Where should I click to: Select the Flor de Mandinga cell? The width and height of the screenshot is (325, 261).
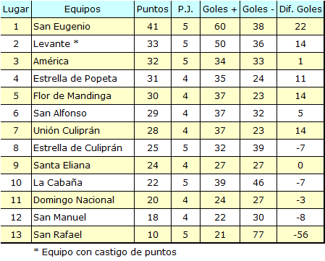83,96
